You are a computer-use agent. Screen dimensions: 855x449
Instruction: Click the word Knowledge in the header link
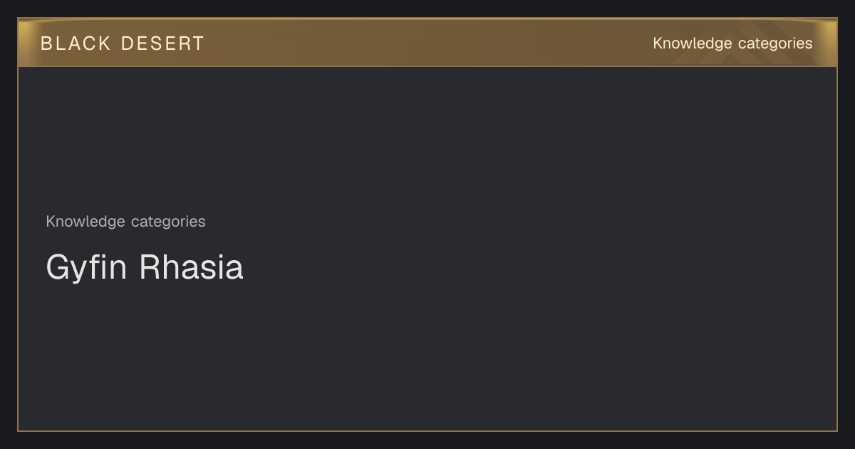pyautogui.click(x=693, y=43)
